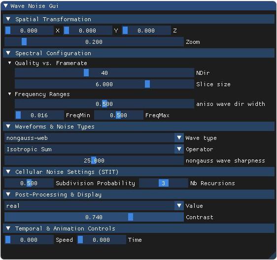The width and height of the screenshot is (277, 260).
Task: Click the X translation slider
Action: pos(29,31)
